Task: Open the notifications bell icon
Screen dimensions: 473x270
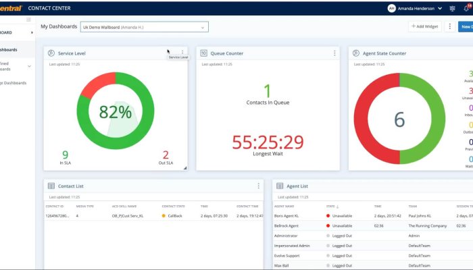Action: pyautogui.click(x=466, y=9)
